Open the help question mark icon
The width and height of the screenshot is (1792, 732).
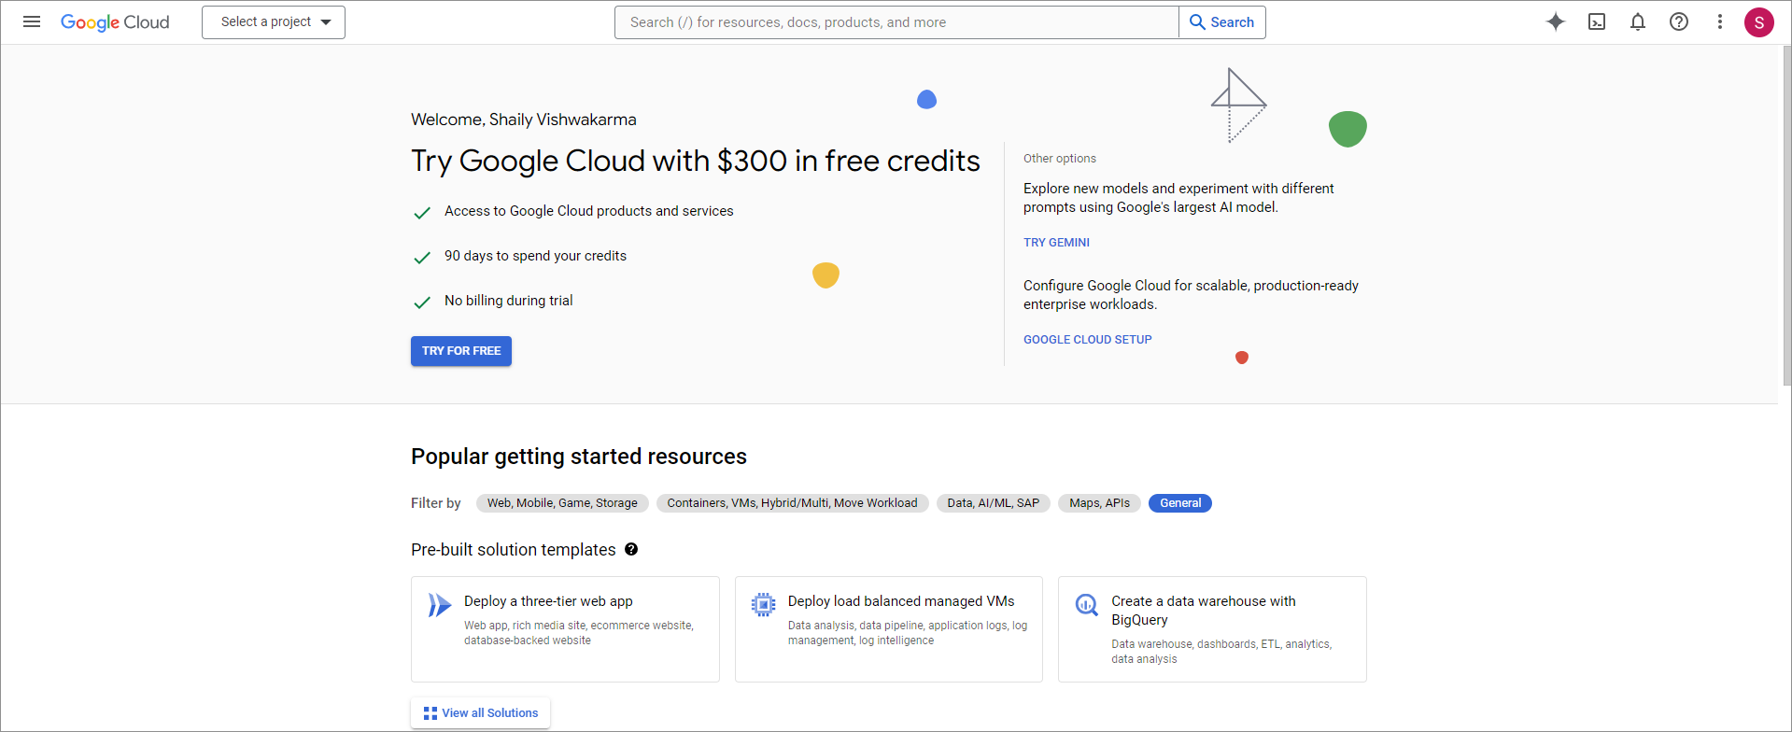pyautogui.click(x=1679, y=21)
